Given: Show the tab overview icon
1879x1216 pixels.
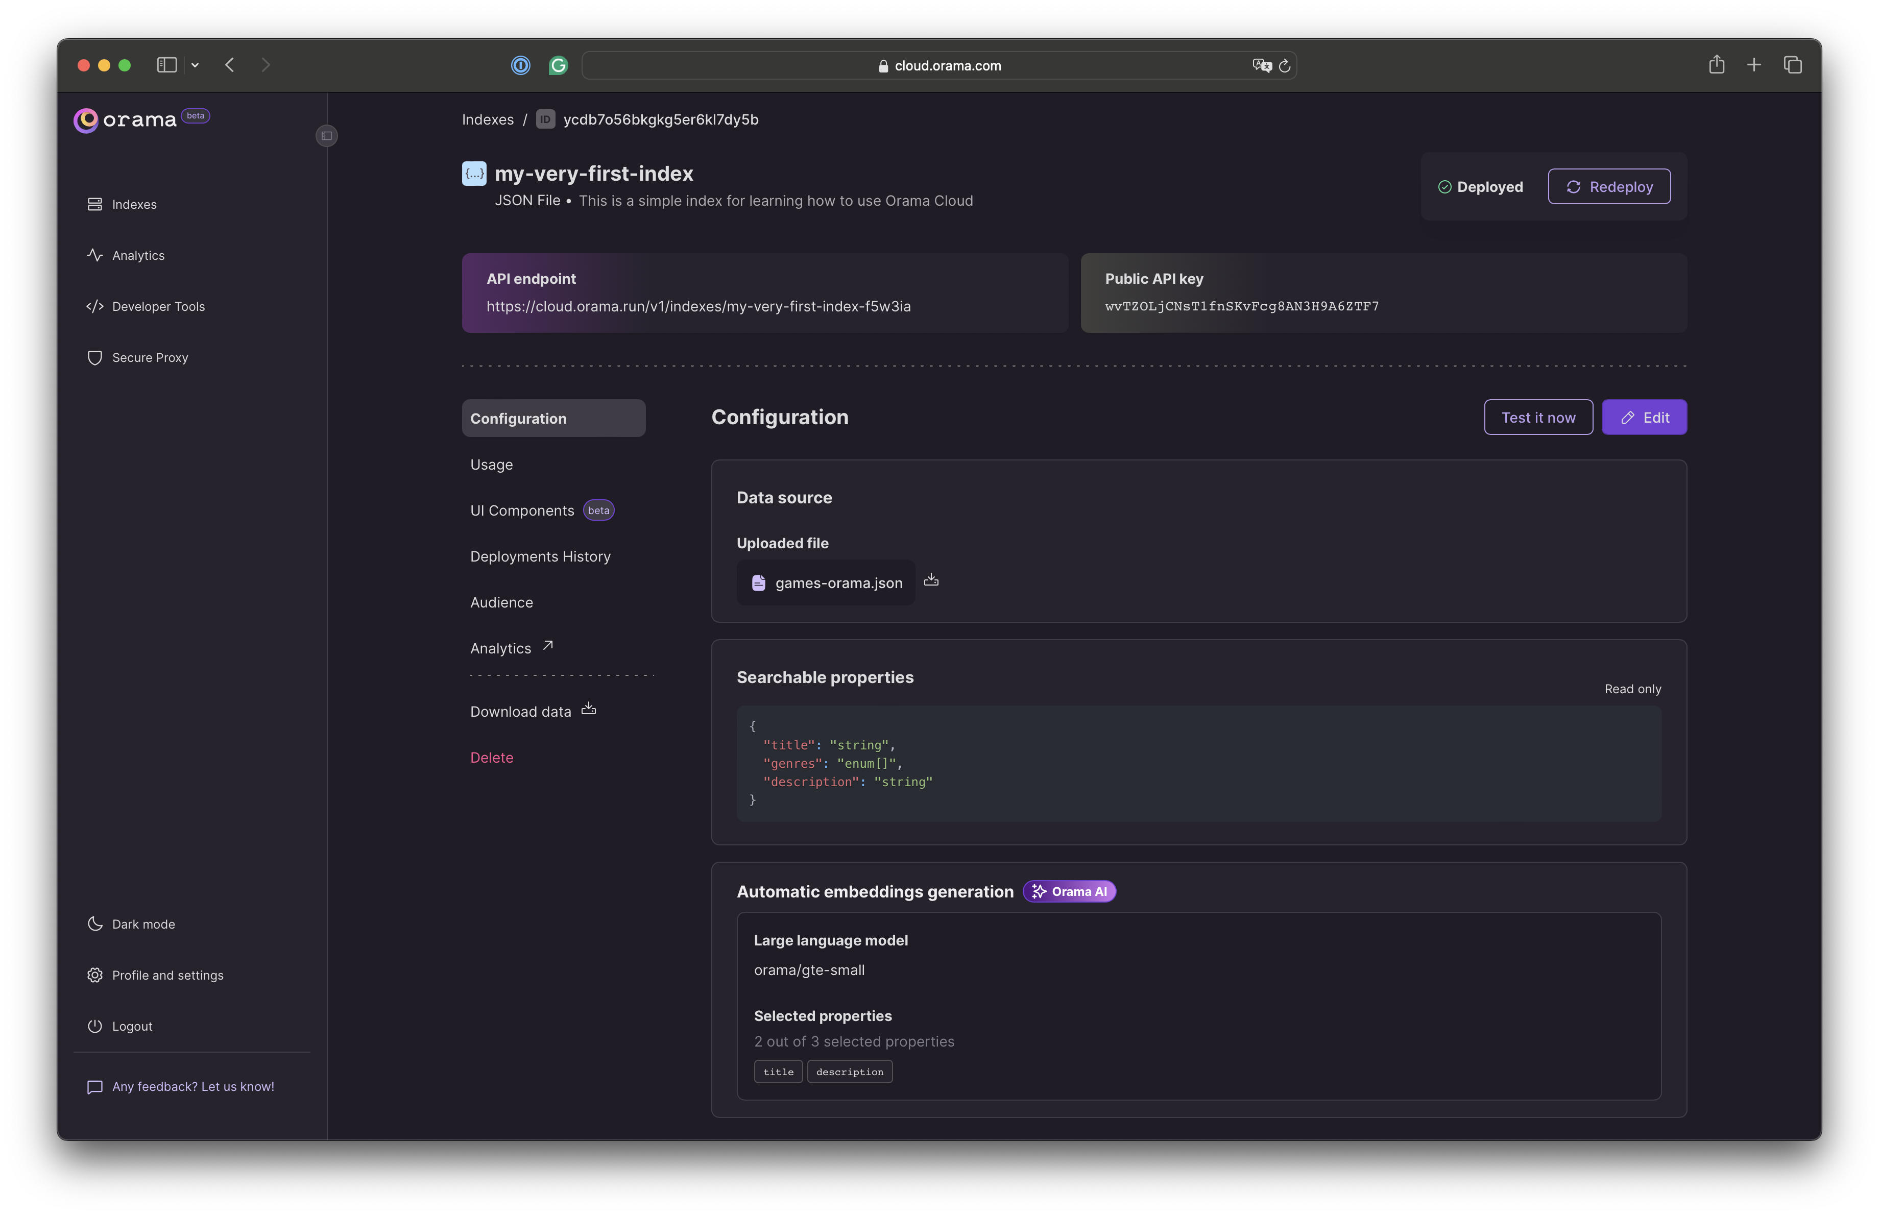Looking at the screenshot, I should pyautogui.click(x=1793, y=65).
